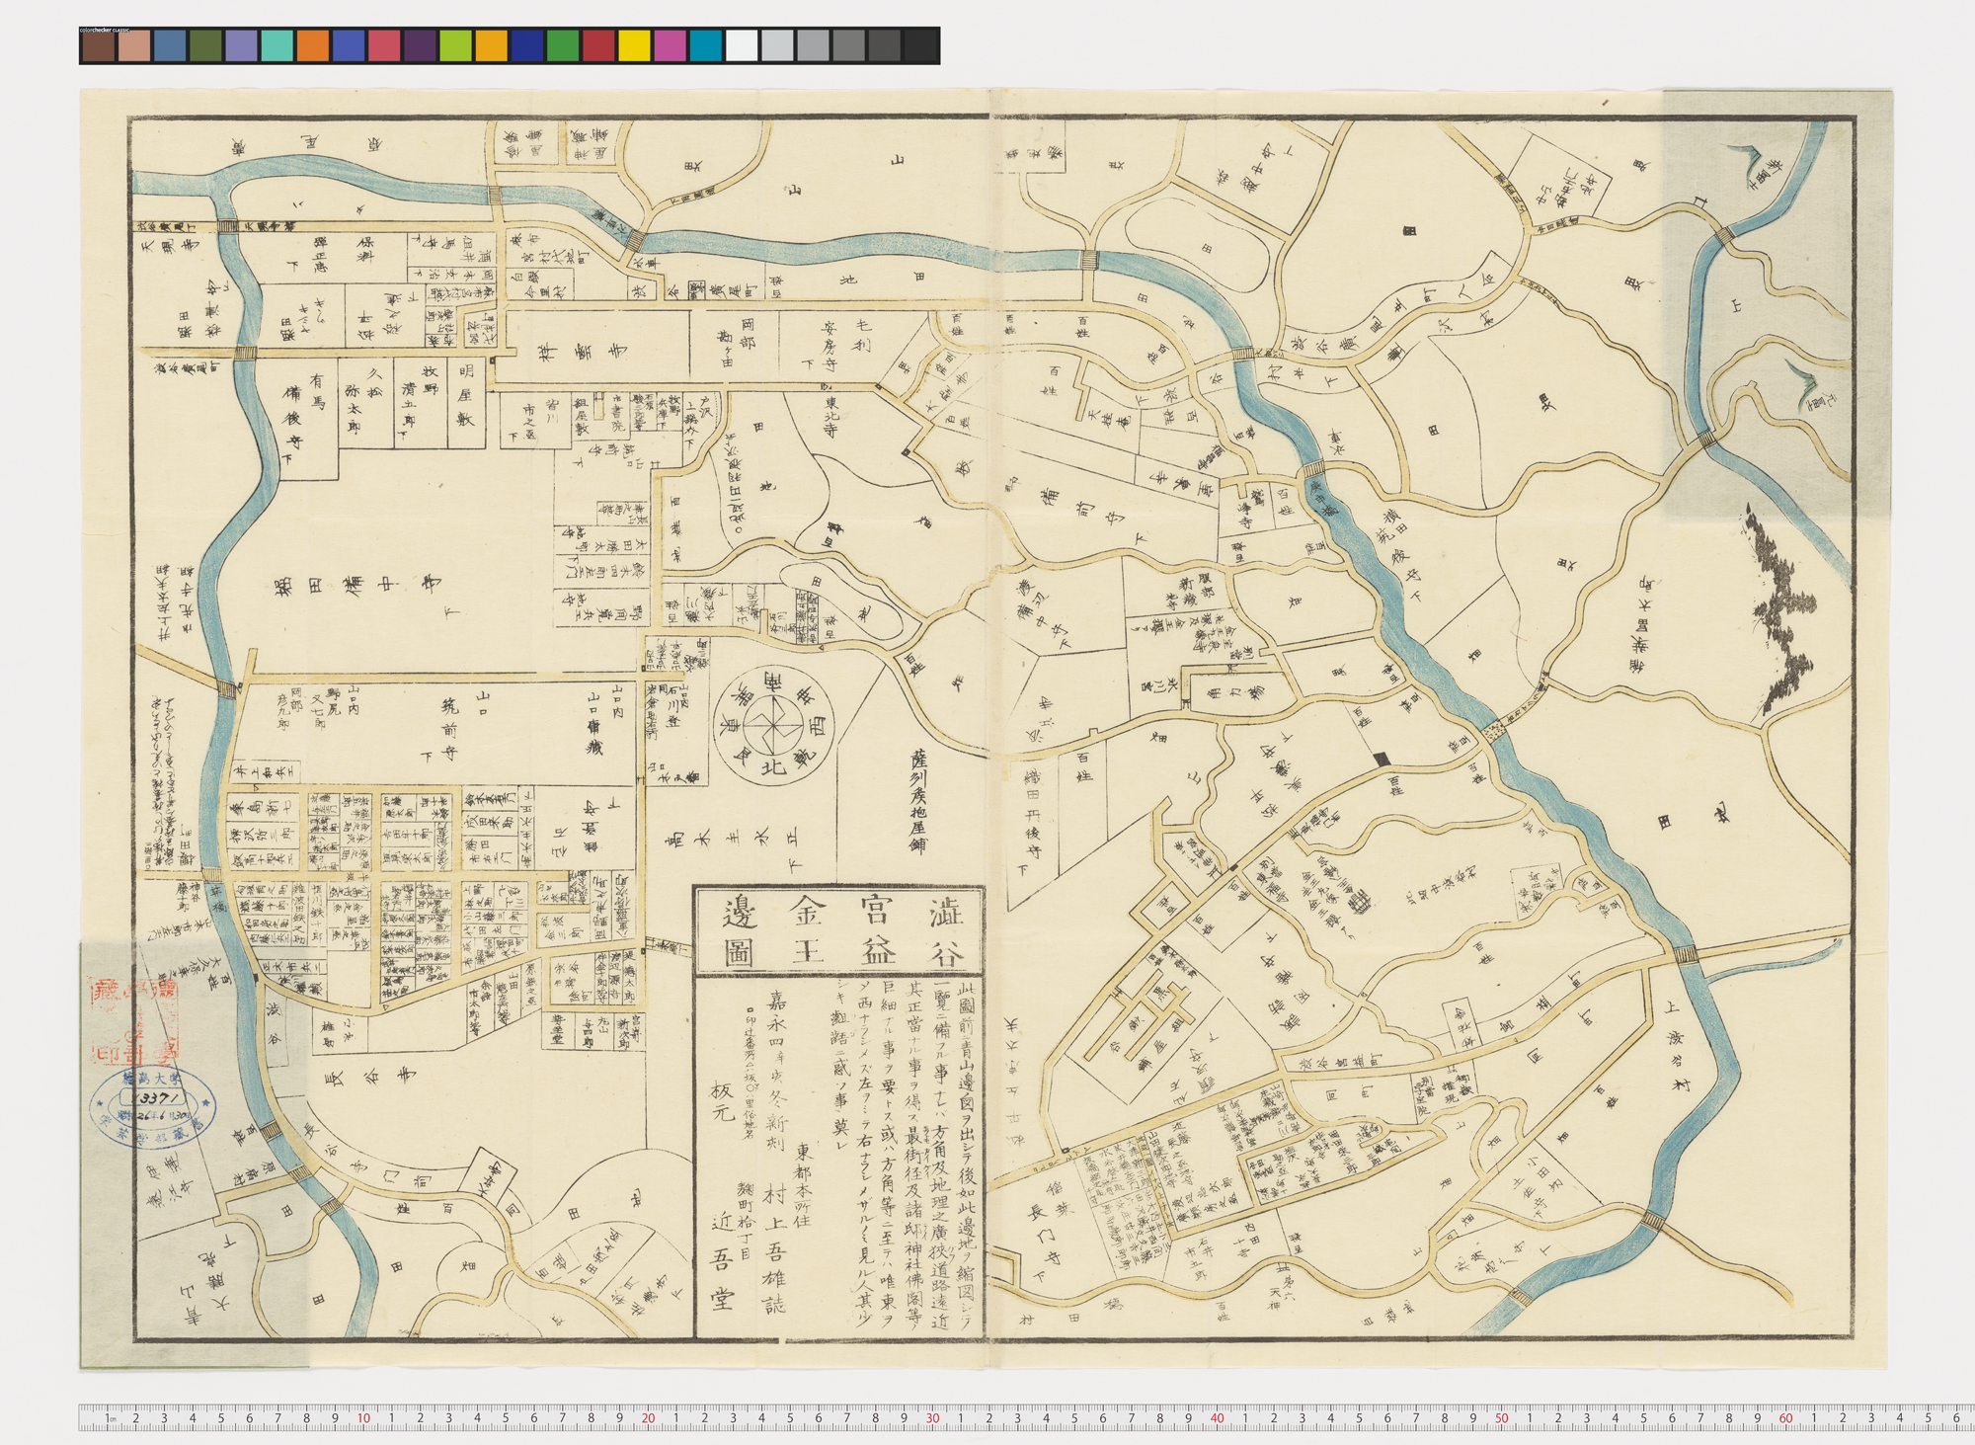Screen dimensions: 1975x1445
Task: Click the red 50 mark on the ruler
Action: (1501, 1418)
